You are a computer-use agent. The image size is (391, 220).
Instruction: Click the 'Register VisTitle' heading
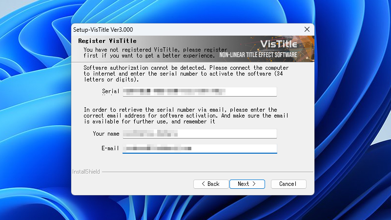(x=107, y=41)
